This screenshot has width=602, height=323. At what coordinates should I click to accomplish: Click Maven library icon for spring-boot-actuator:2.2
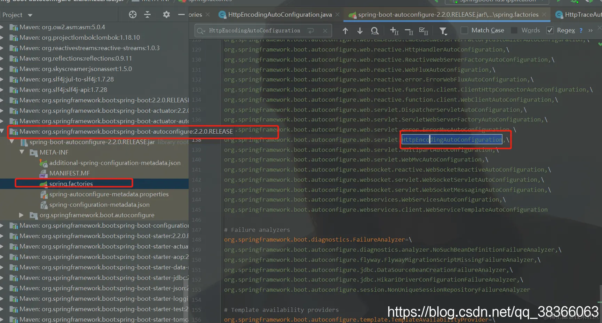pyautogui.click(x=14, y=111)
